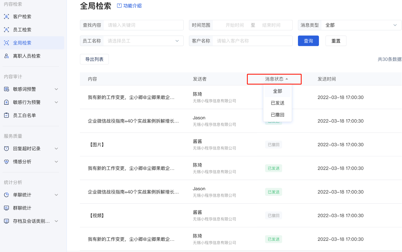
Task: Click the 【视频】 message row content
Action: [97, 216]
